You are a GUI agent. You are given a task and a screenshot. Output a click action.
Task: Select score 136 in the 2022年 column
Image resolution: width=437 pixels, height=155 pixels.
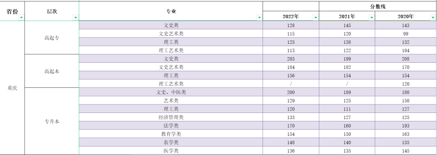[x=291, y=151]
